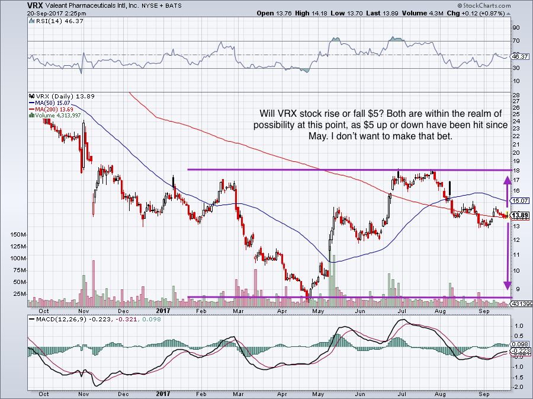This screenshot has width=533, height=399.
Task: Click the -0.321 signal value in MACD legend
Action: click(x=126, y=320)
